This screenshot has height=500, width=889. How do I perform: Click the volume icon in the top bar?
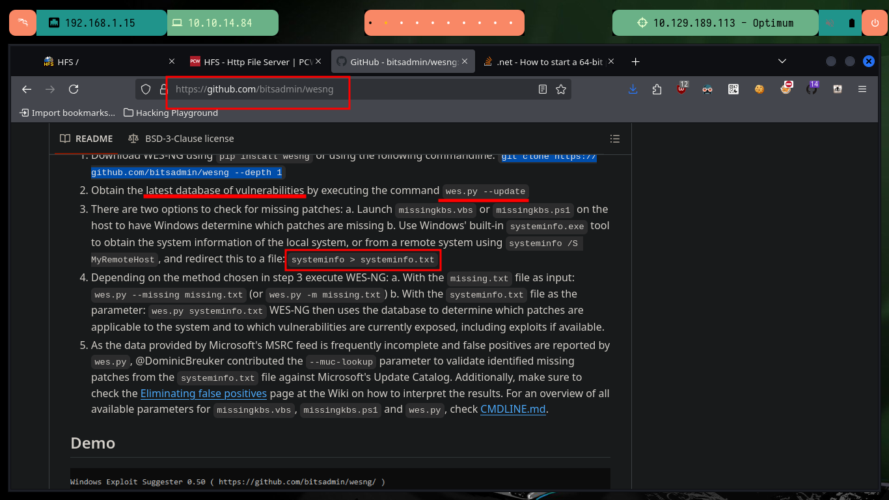830,23
